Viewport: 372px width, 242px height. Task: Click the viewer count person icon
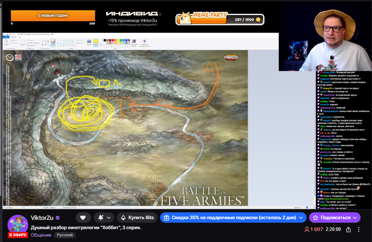tap(307, 229)
